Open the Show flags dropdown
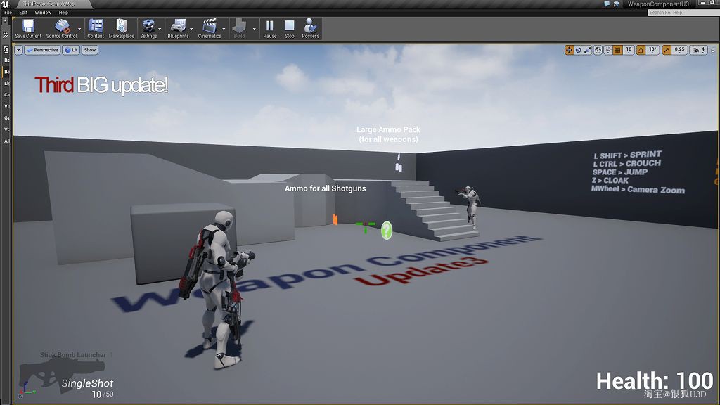Screen dimensions: 720x405 (89, 50)
